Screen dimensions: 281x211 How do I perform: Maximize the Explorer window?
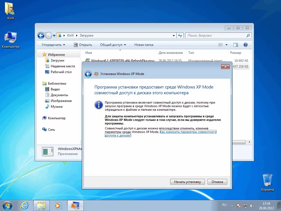238,28
